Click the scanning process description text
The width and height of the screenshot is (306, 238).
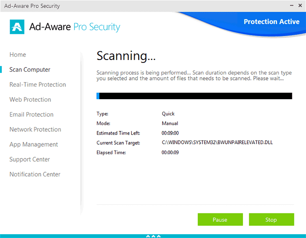pyautogui.click(x=194, y=75)
